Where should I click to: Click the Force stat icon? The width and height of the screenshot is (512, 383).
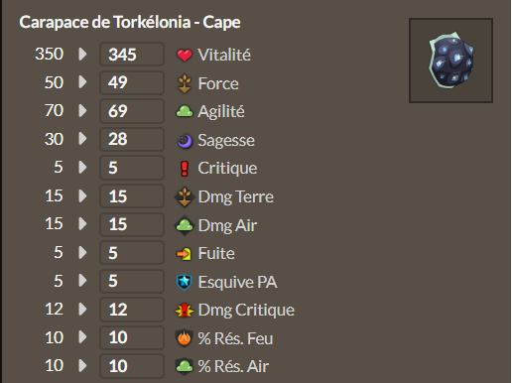(x=185, y=83)
